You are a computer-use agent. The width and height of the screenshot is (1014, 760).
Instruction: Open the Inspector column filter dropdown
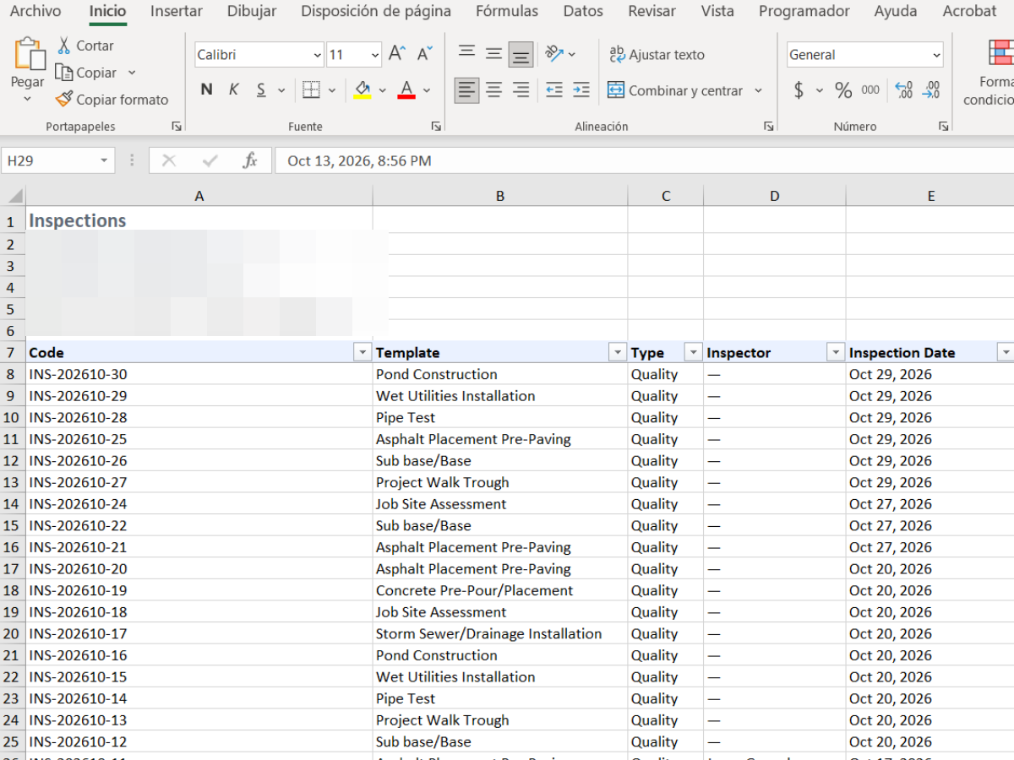[x=836, y=352]
